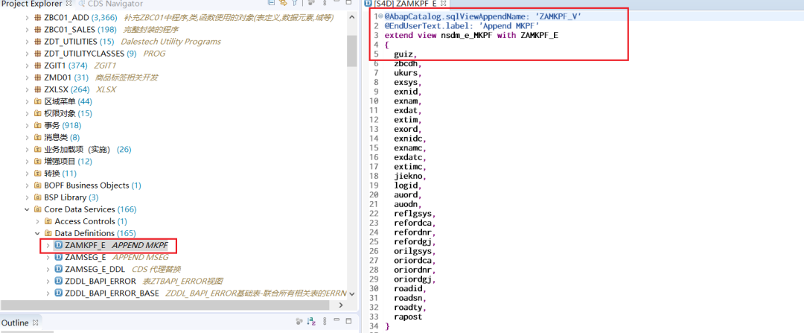Click 'nsdm_e_MKPF' in the extend view line
This screenshot has width=804, height=333.
(467, 35)
